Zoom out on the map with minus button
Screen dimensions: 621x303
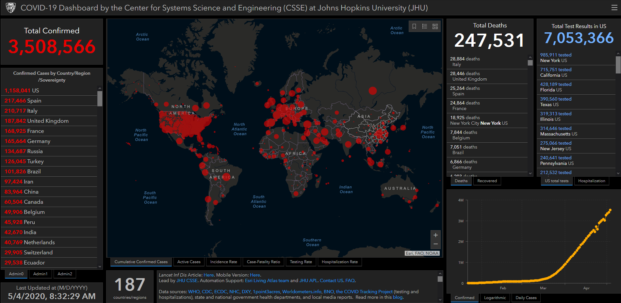pyautogui.click(x=435, y=244)
